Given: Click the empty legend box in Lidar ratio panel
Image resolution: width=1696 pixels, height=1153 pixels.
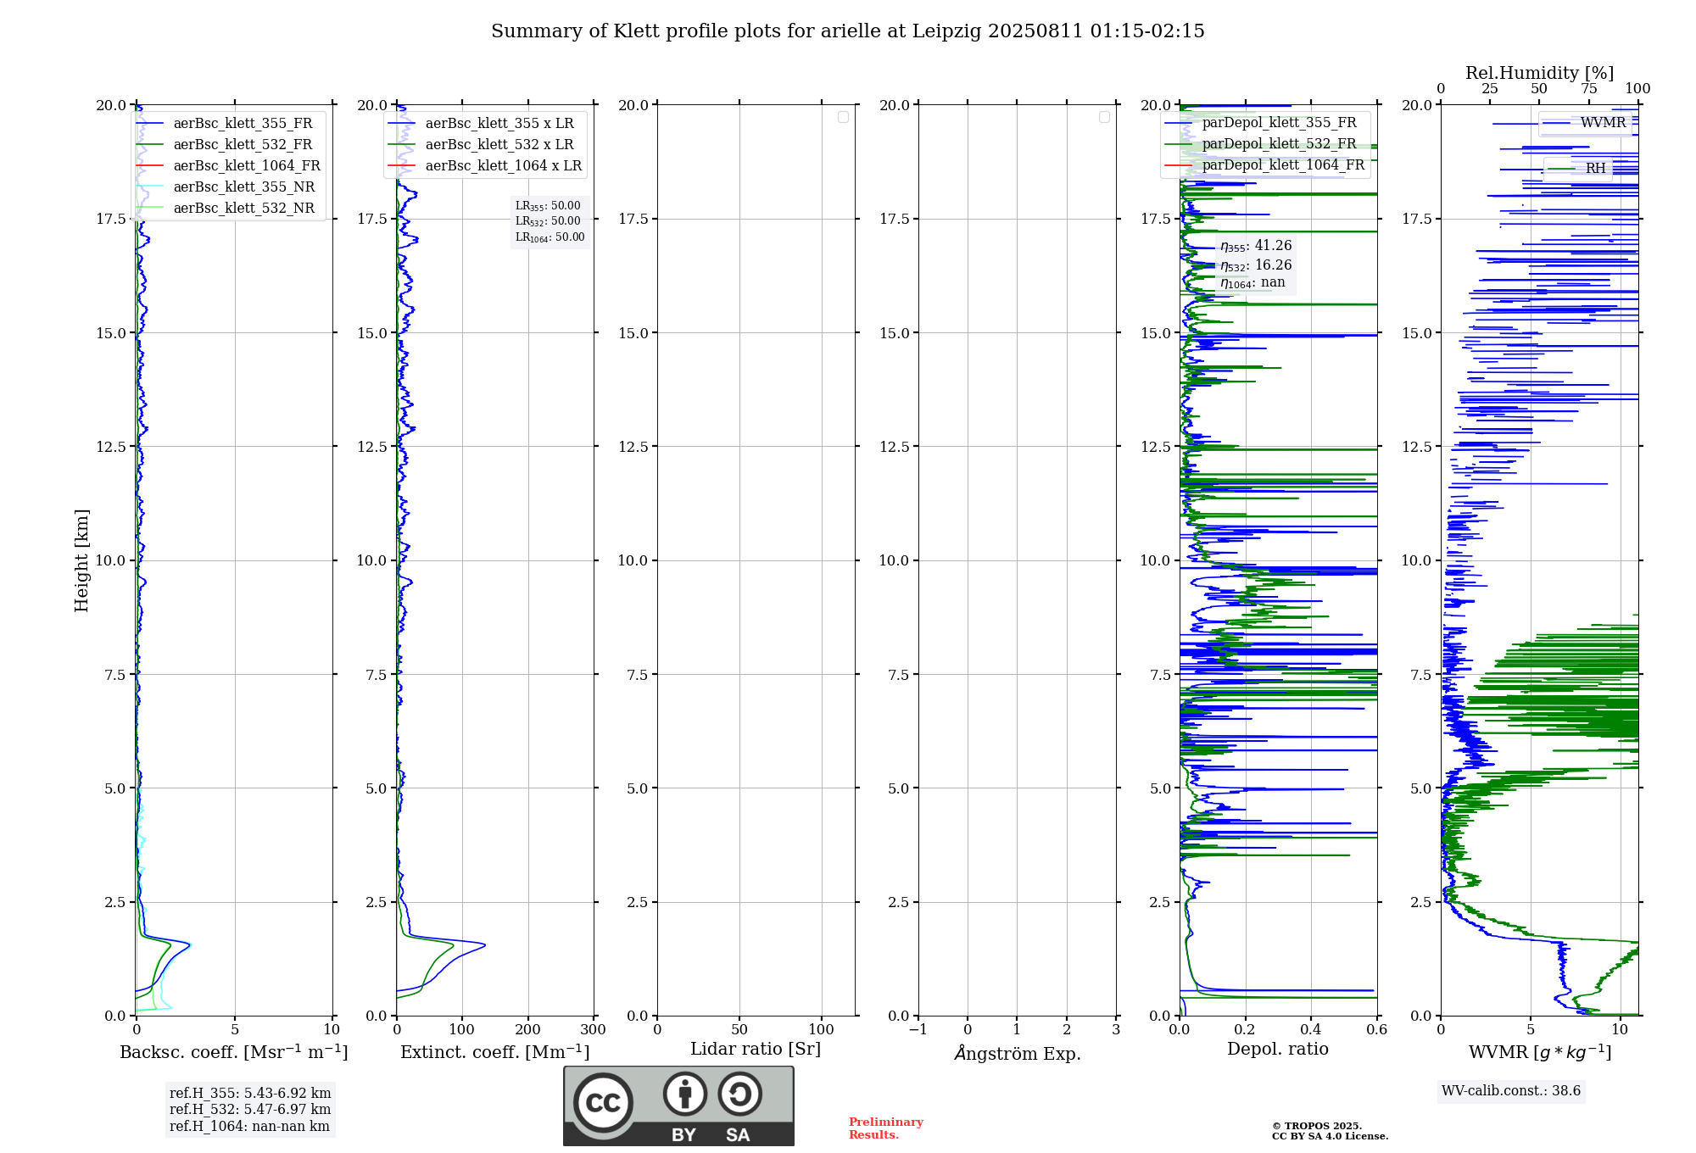Looking at the screenshot, I should click(843, 117).
